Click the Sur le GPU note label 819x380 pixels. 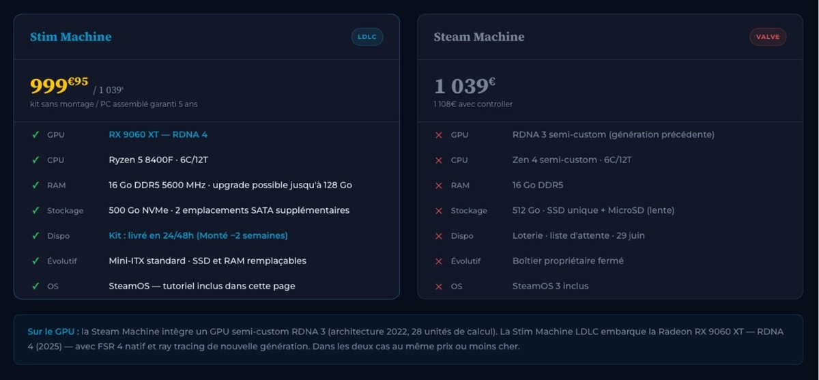[51, 332]
